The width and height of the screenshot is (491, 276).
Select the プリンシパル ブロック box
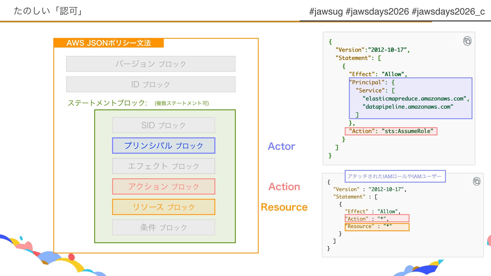164,146
